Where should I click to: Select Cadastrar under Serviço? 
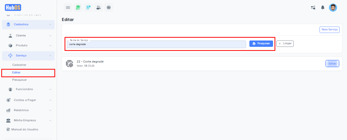click(x=19, y=65)
